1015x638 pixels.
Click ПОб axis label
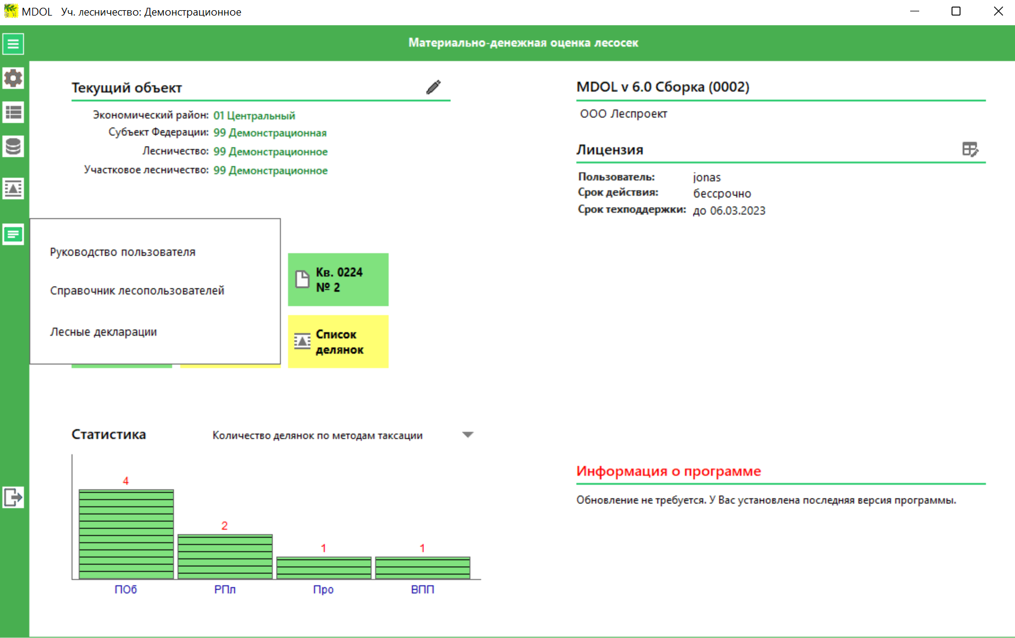point(126,590)
